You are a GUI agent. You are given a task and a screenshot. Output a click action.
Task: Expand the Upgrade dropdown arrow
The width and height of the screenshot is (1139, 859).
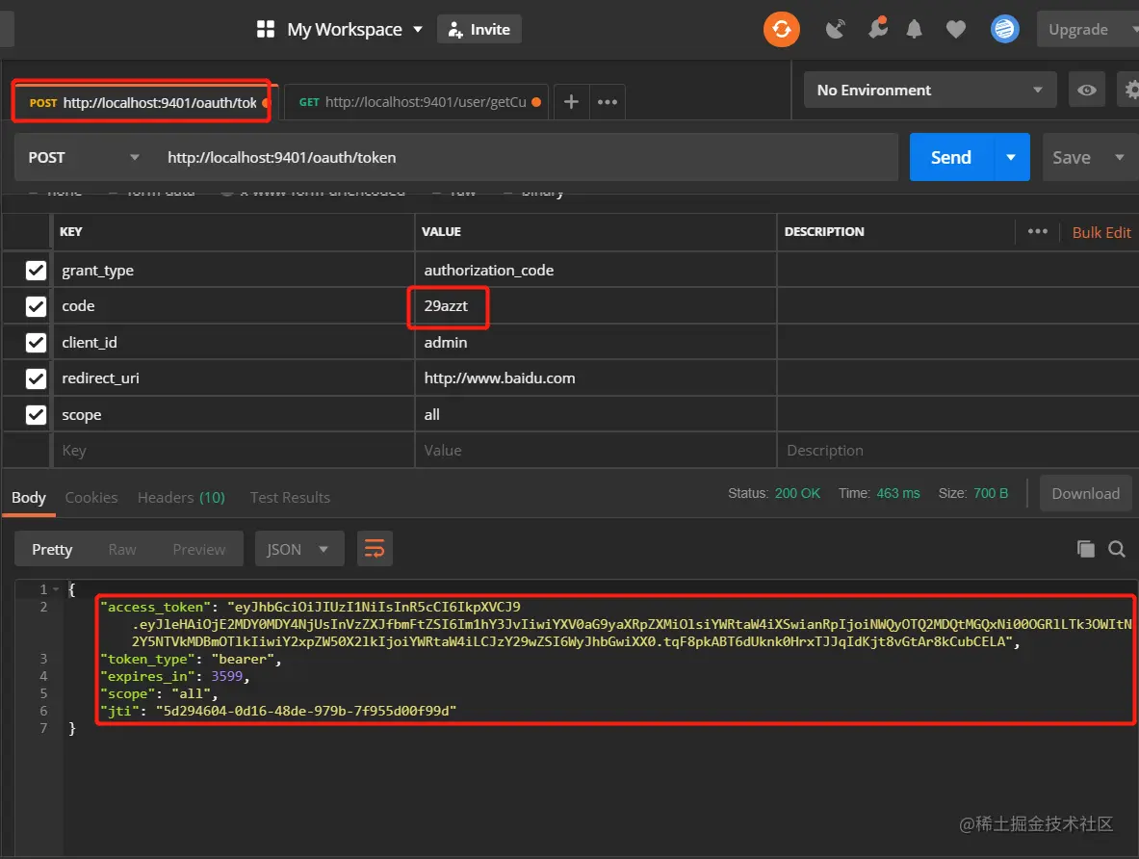point(1134,29)
